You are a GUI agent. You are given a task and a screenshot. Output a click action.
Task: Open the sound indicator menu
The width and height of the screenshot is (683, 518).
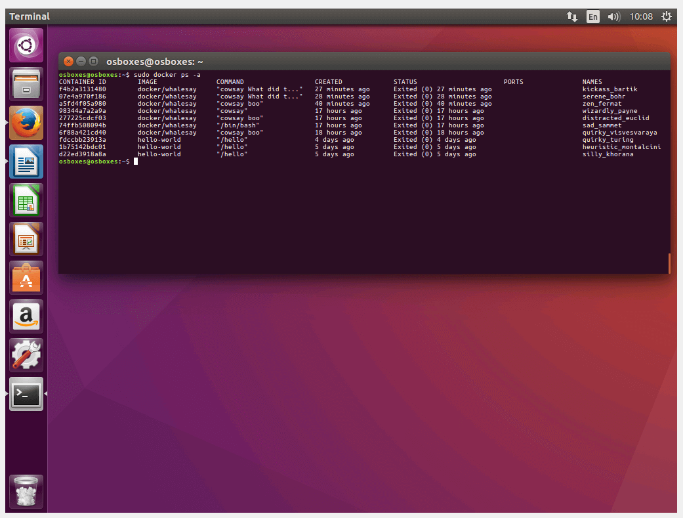pyautogui.click(x=613, y=16)
